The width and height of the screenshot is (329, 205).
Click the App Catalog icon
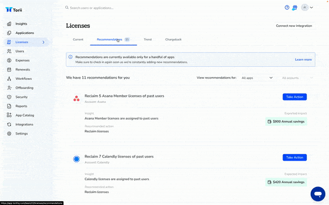pos(9,115)
